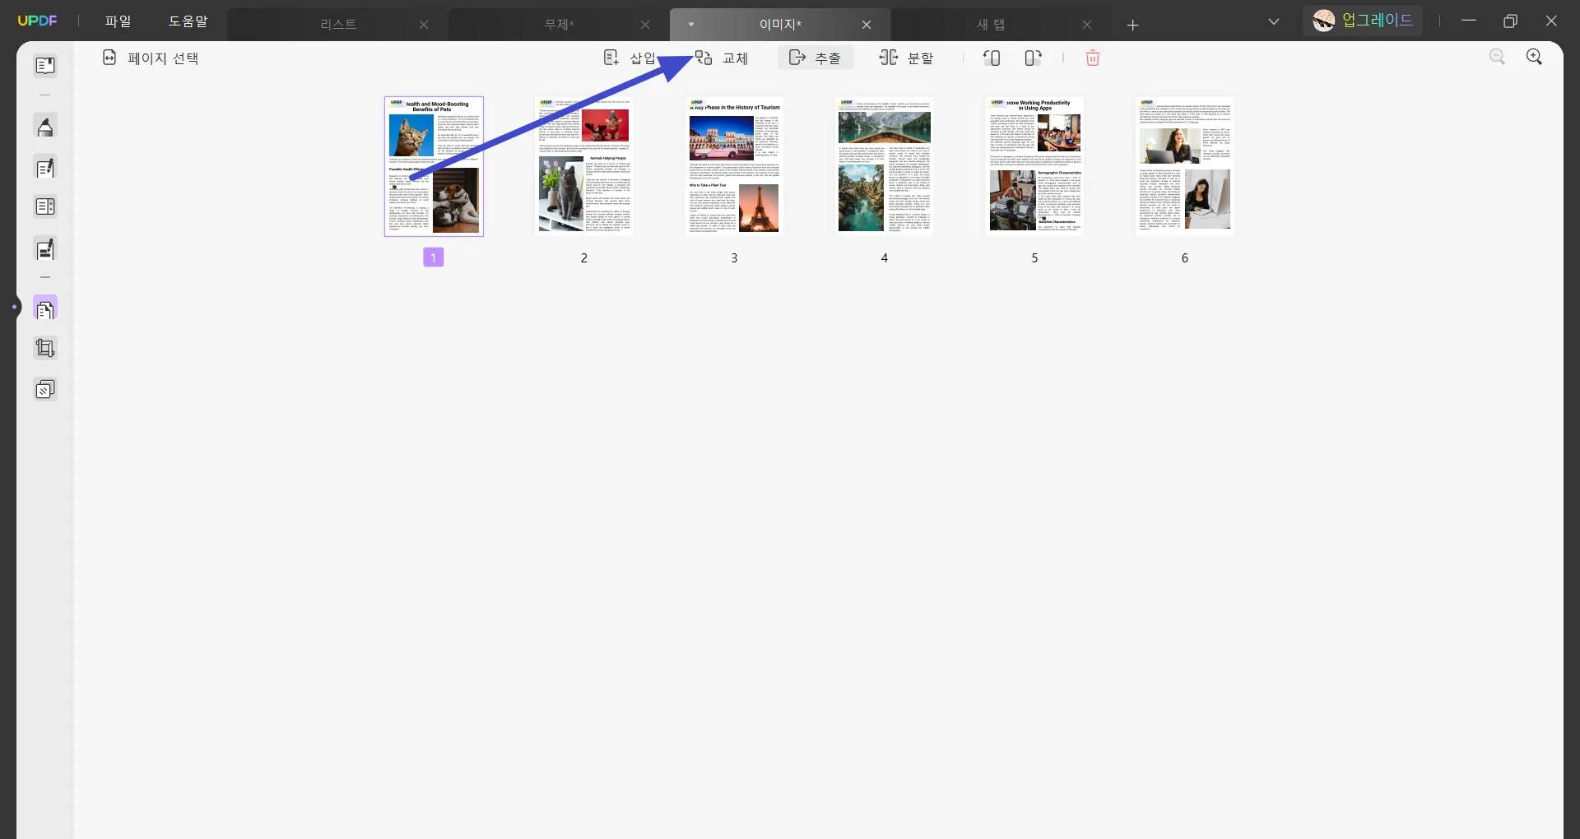Select the Comment highlighter tool in sidebar

tap(45, 127)
